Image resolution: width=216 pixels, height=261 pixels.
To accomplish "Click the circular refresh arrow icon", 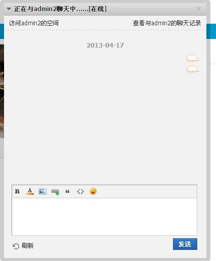I will (x=16, y=246).
